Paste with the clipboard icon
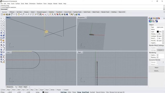 coord(19,14)
